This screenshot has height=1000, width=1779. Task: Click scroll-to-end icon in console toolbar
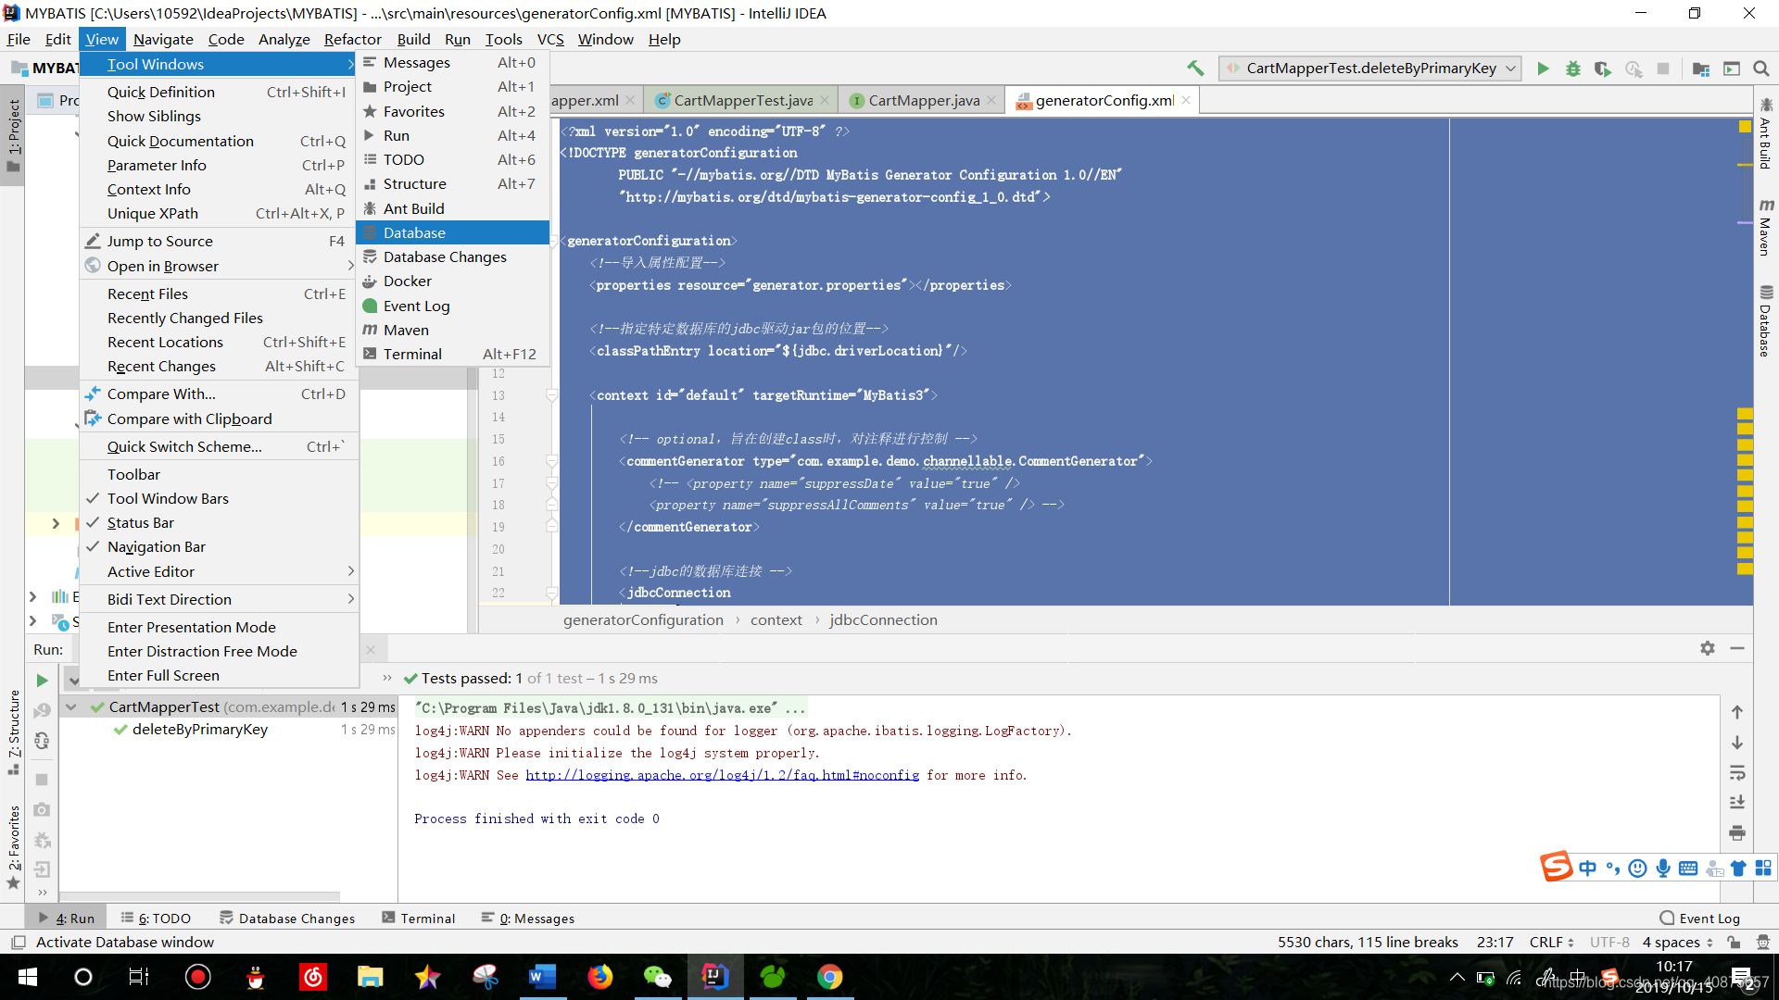click(1737, 803)
